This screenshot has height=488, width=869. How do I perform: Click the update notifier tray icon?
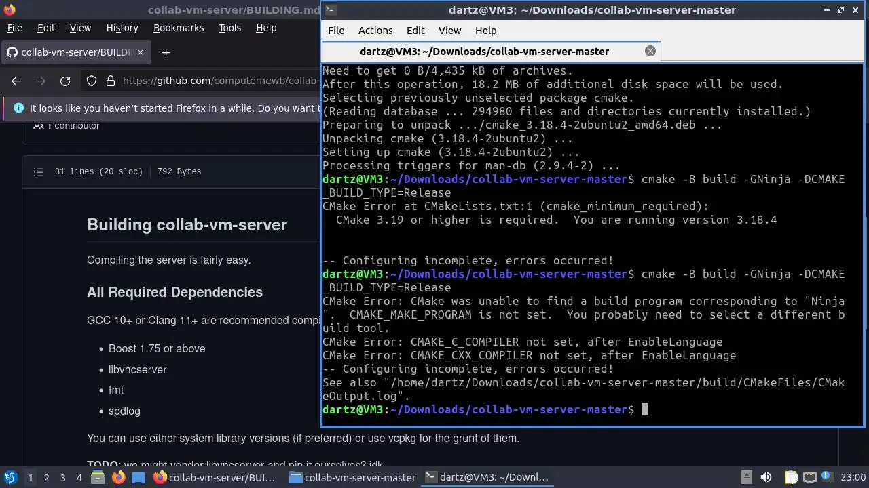(x=826, y=477)
